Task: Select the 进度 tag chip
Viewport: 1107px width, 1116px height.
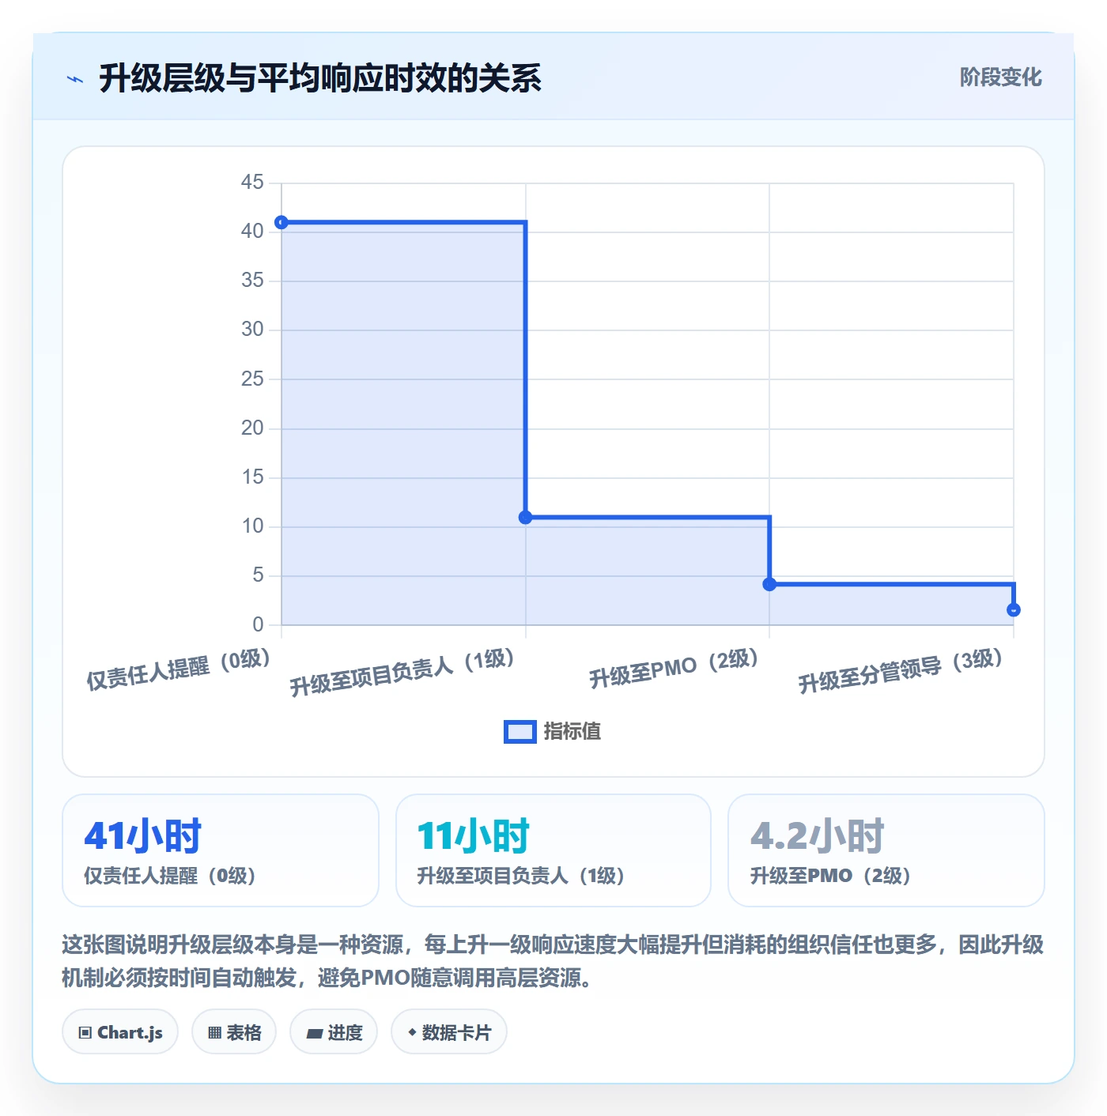Action: (x=334, y=1032)
